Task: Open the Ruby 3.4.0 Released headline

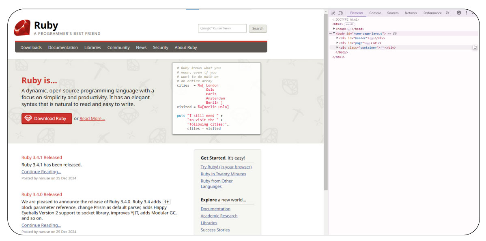Action: coord(41,194)
